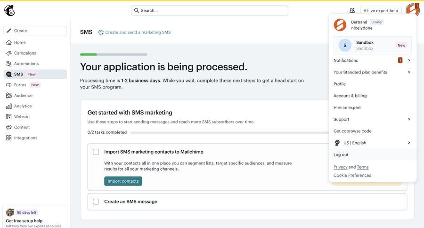Click the sparkle icon beside Create and send
This screenshot has height=228, width=424.
[x=101, y=32]
